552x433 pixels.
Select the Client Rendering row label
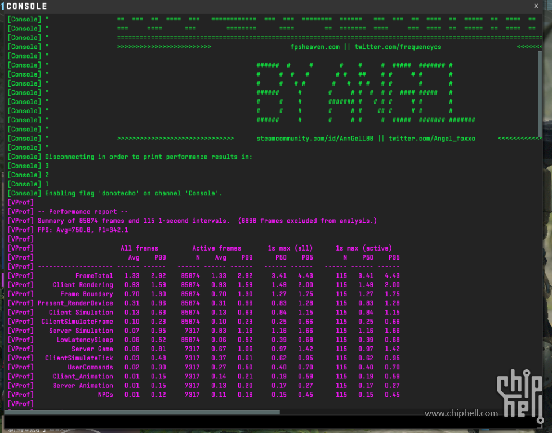(83, 285)
